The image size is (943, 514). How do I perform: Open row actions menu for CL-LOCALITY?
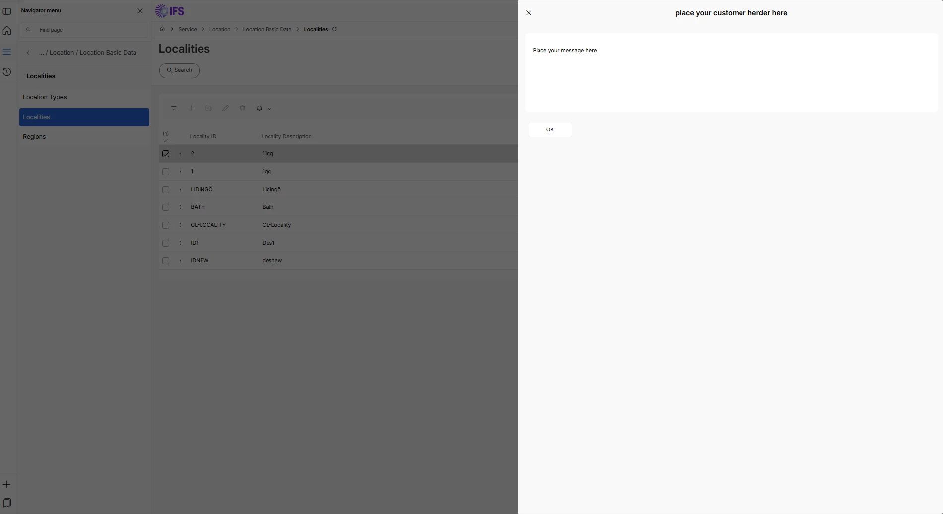coord(180,225)
